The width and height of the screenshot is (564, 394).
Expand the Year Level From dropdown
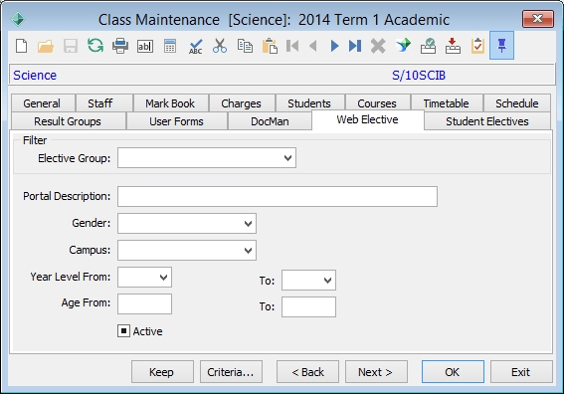click(164, 277)
